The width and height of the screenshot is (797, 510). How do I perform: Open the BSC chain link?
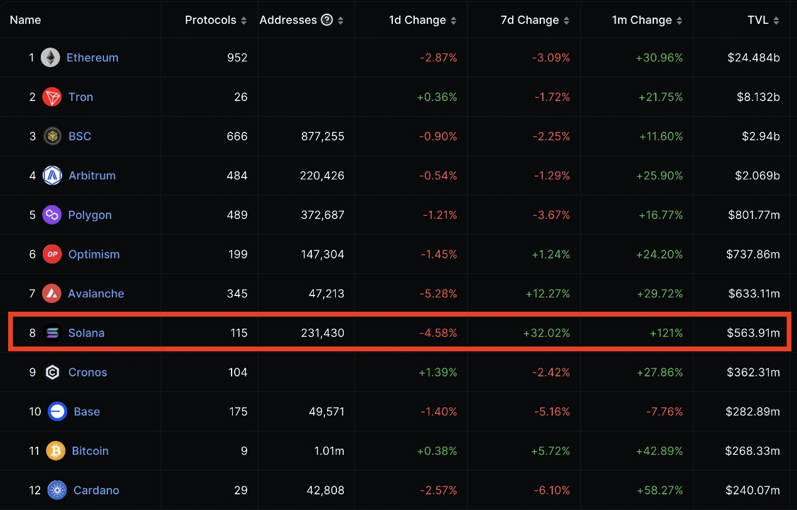(x=80, y=136)
